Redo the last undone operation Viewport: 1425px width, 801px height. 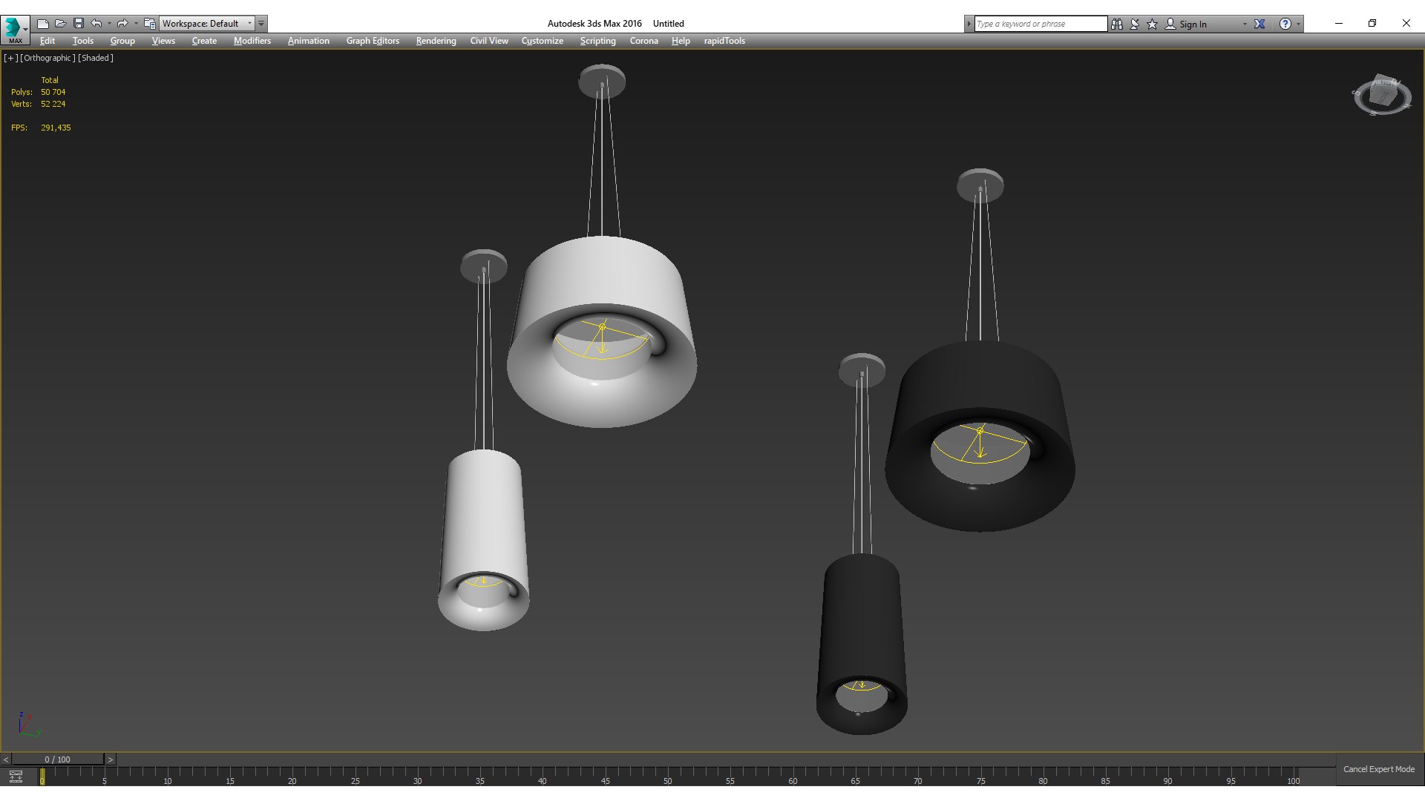tap(123, 24)
